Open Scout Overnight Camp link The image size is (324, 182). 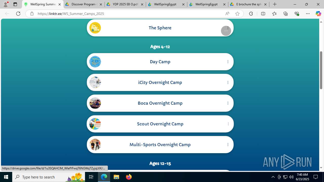click(160, 124)
